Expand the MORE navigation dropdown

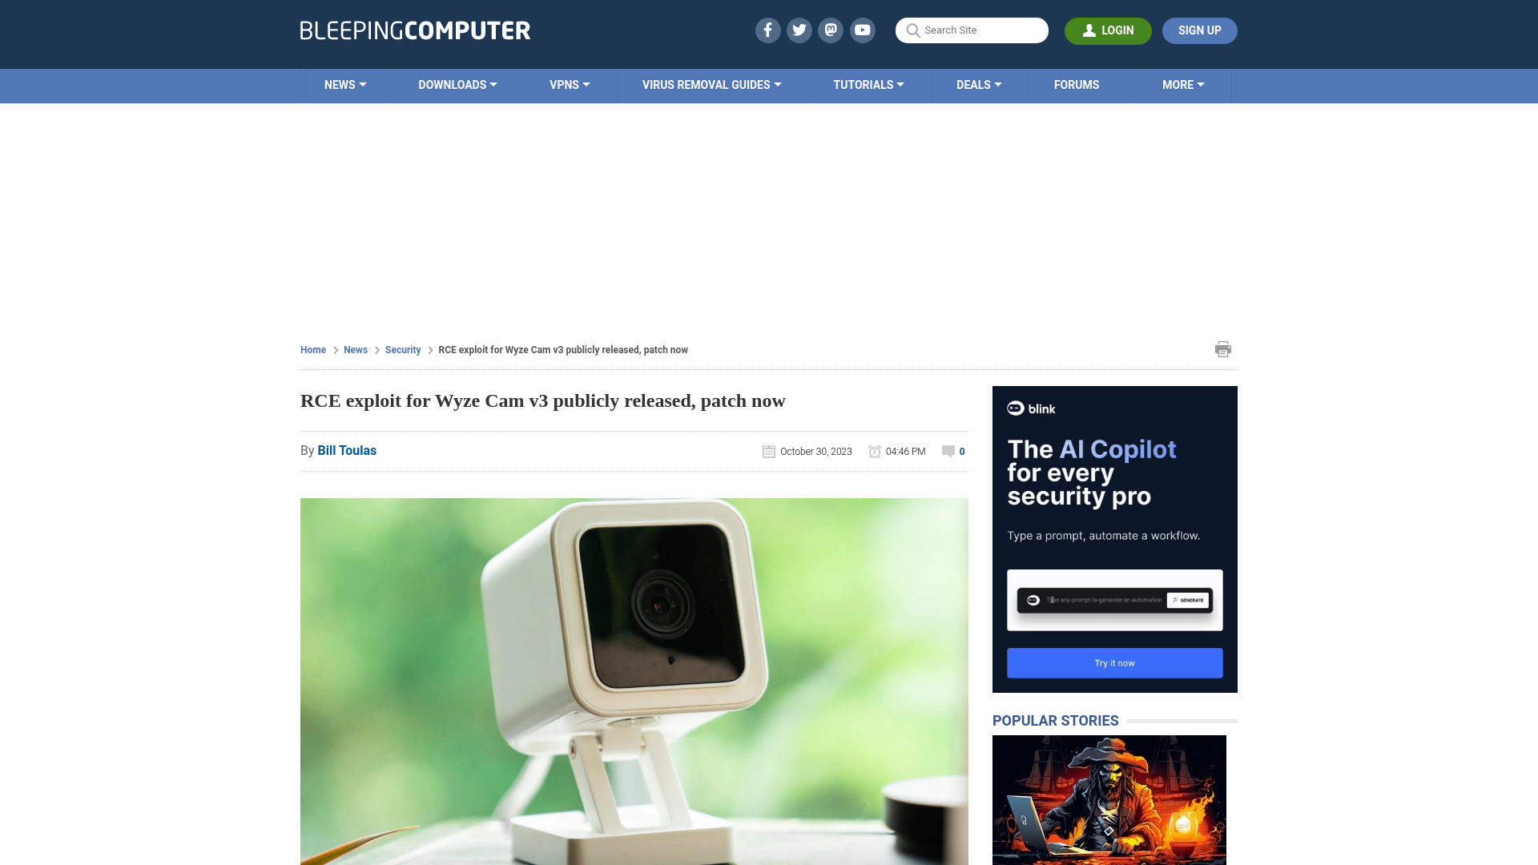coord(1183,84)
